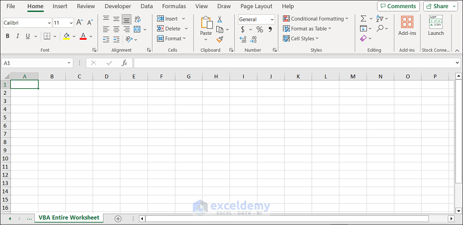Switch to the Developer ribbon tab
The image size is (463, 225).
click(x=118, y=6)
